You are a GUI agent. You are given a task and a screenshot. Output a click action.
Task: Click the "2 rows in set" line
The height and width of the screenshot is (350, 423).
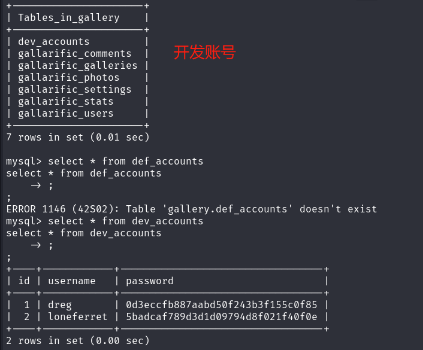pos(78,341)
